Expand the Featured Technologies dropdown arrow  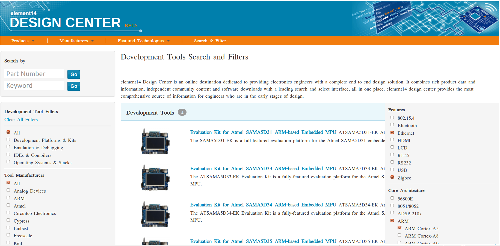[168, 41]
